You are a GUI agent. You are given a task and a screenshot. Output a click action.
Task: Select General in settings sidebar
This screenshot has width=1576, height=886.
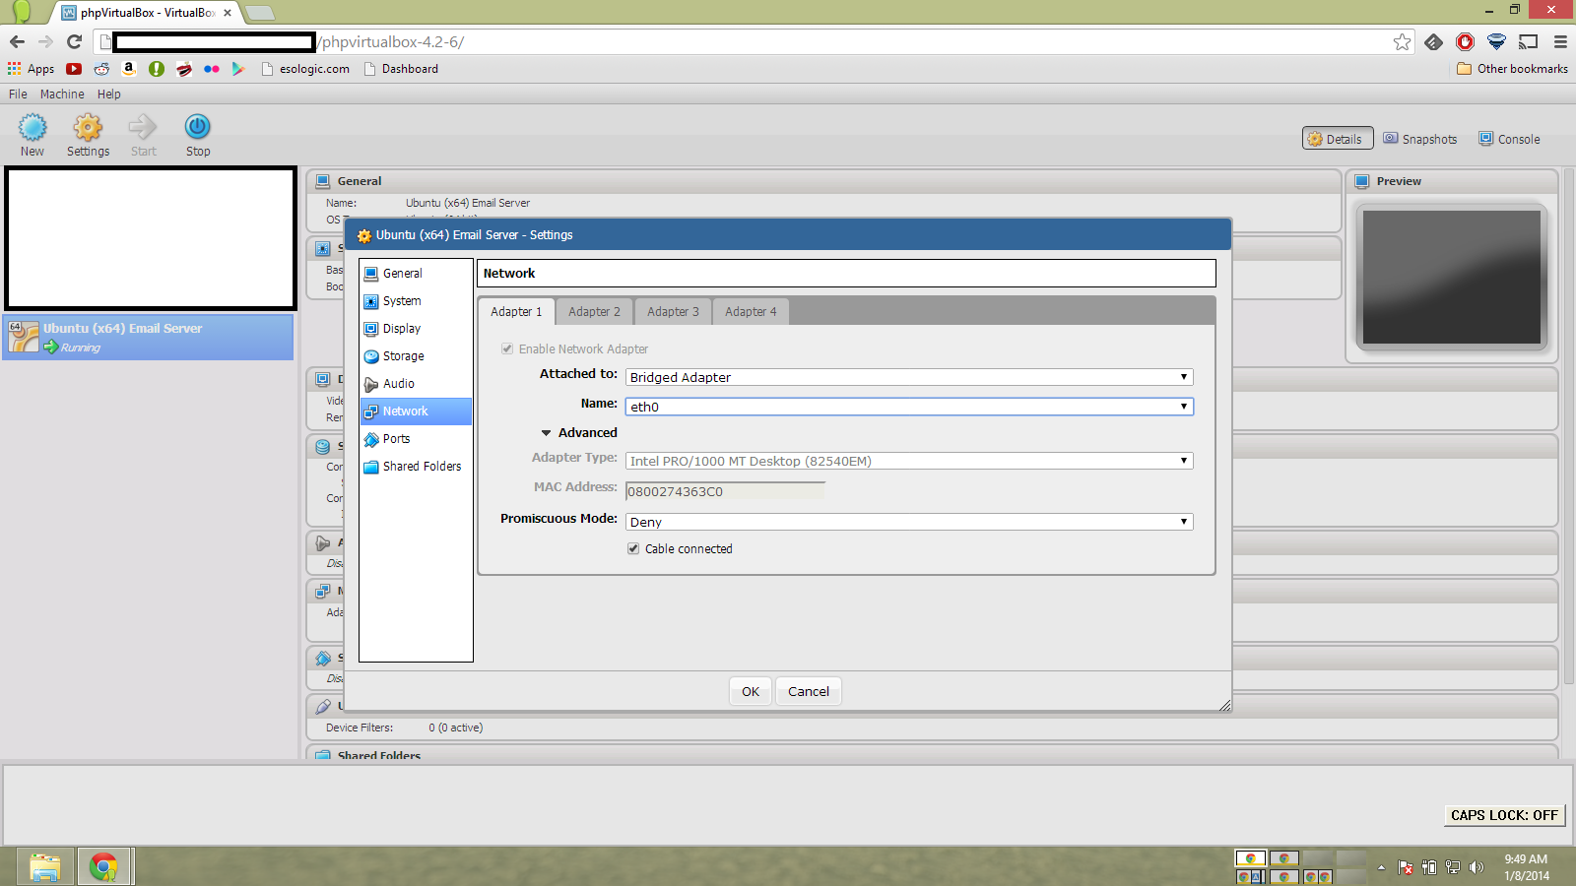[416, 274]
